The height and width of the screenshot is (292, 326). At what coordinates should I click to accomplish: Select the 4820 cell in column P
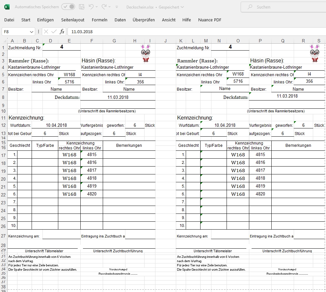[260, 194]
